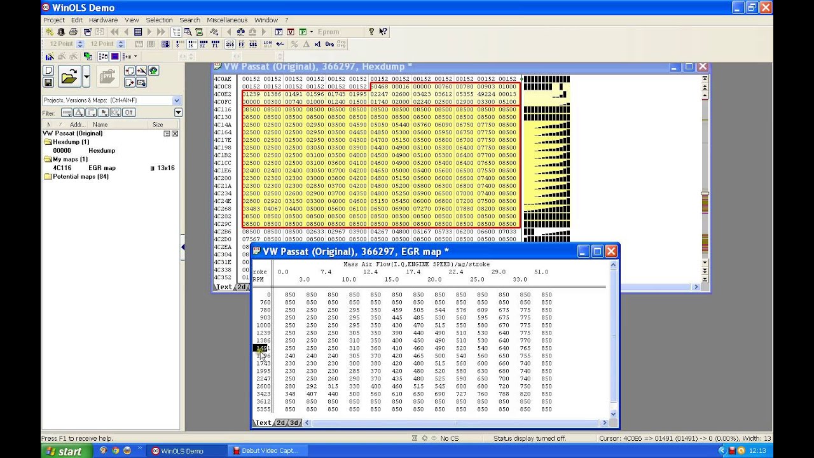Open the Project menu
This screenshot has width=814, height=458.
pyautogui.click(x=54, y=20)
